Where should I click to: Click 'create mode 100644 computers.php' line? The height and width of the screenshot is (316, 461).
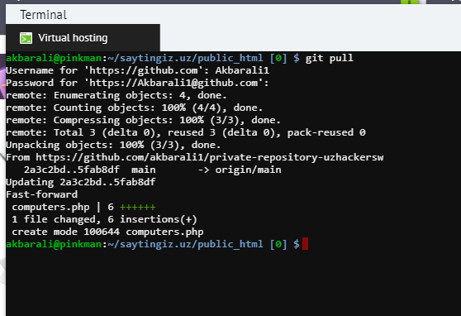coord(107,232)
